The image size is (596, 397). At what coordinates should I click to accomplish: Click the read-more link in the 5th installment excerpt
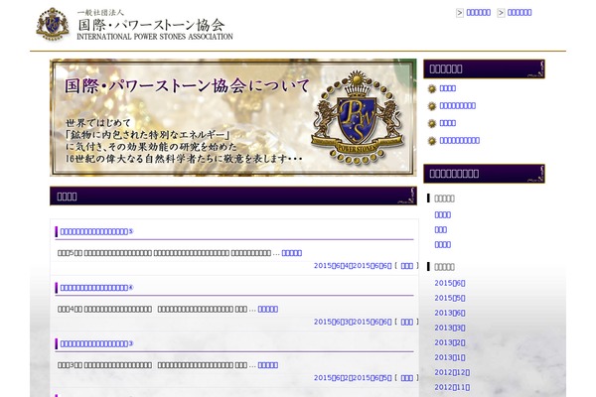[291, 253]
